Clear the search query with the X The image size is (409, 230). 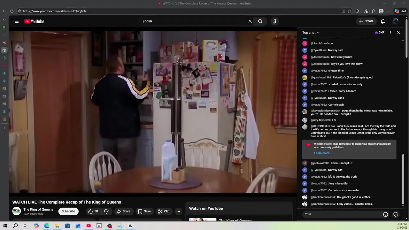[250, 21]
